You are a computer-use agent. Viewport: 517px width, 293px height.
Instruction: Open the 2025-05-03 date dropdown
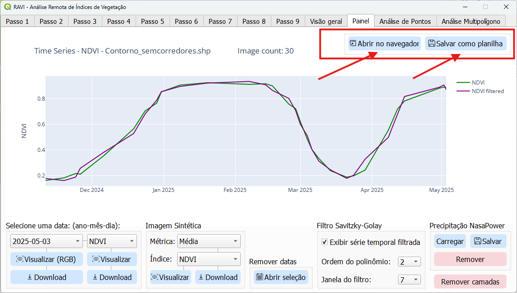[x=46, y=241]
